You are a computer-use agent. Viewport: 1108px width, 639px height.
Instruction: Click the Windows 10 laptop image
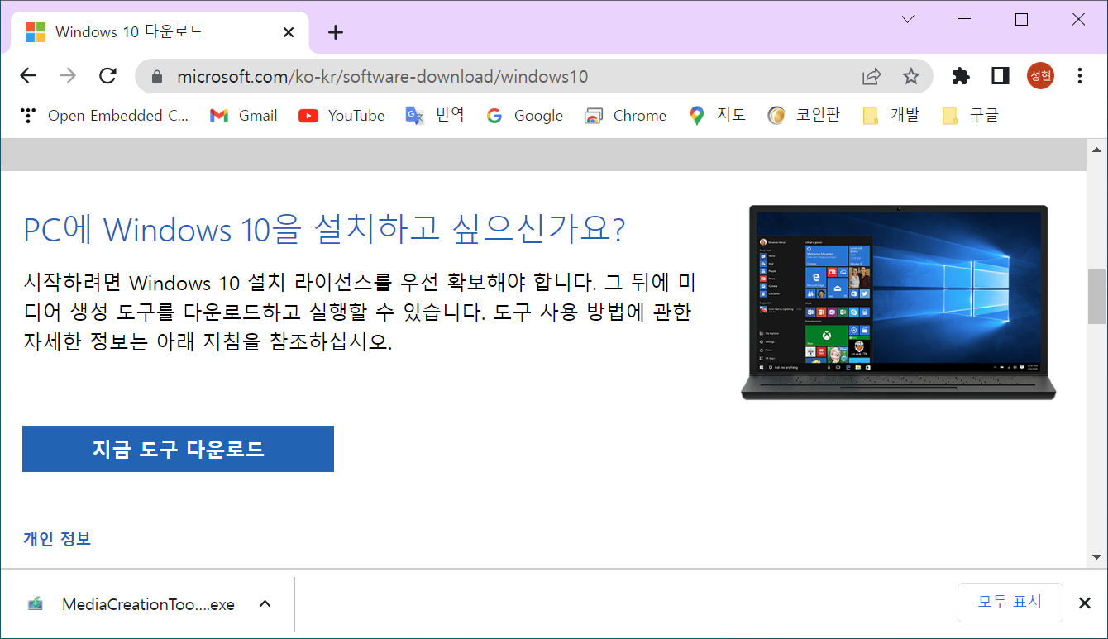coord(898,303)
